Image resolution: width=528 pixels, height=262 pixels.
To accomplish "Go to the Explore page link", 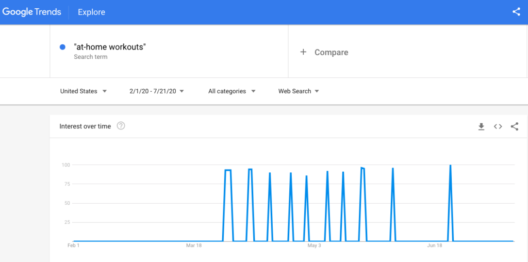I will pos(91,12).
